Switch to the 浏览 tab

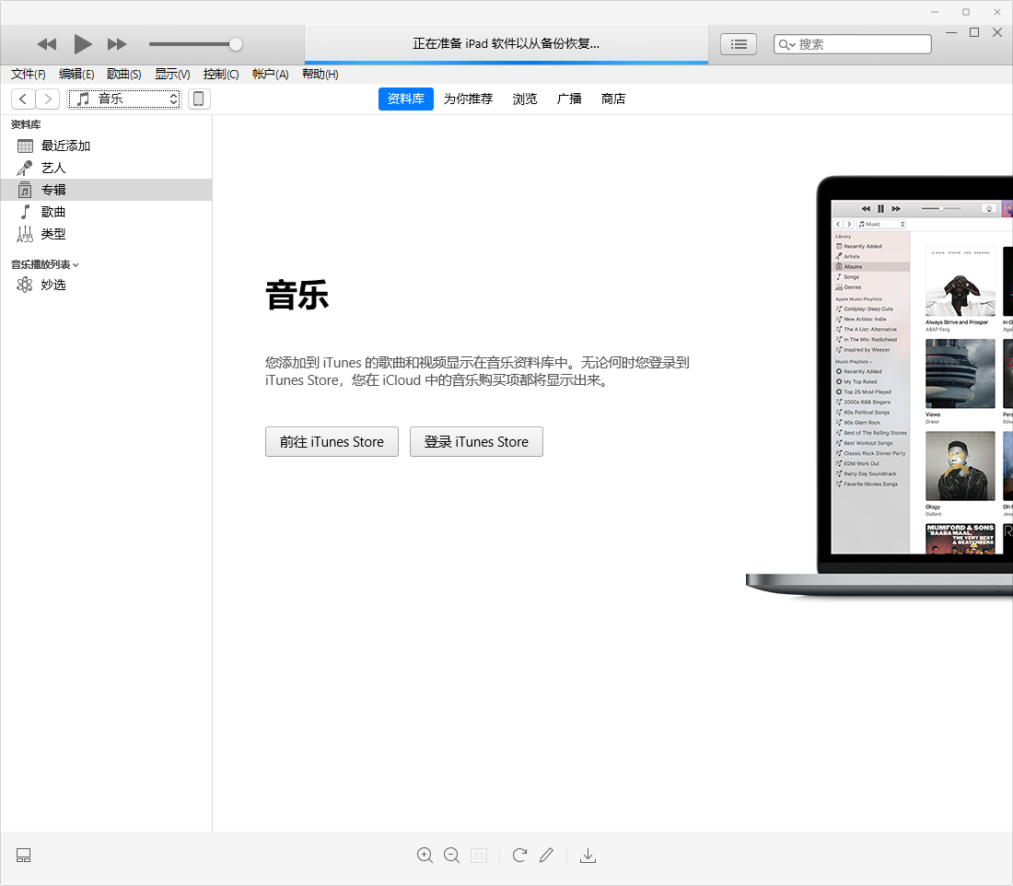point(525,99)
